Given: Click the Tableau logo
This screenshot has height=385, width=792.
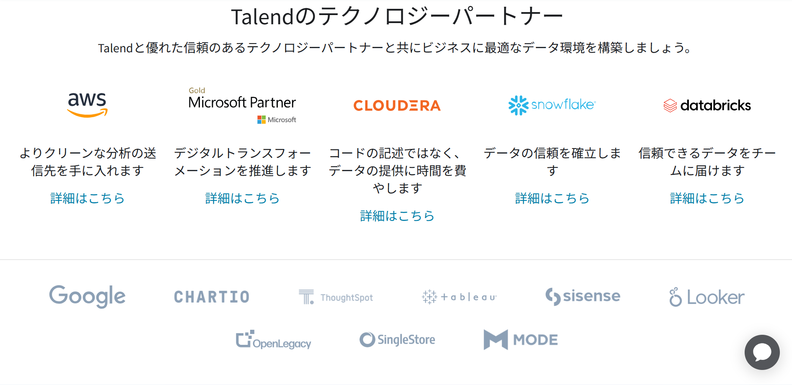Looking at the screenshot, I should [459, 297].
